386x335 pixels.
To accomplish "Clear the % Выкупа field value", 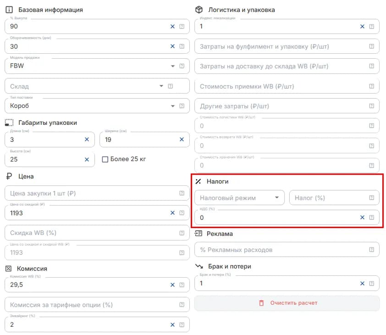I will [x=172, y=26].
